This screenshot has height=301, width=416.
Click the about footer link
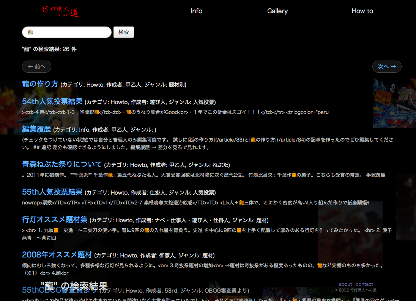pyautogui.click(x=345, y=284)
